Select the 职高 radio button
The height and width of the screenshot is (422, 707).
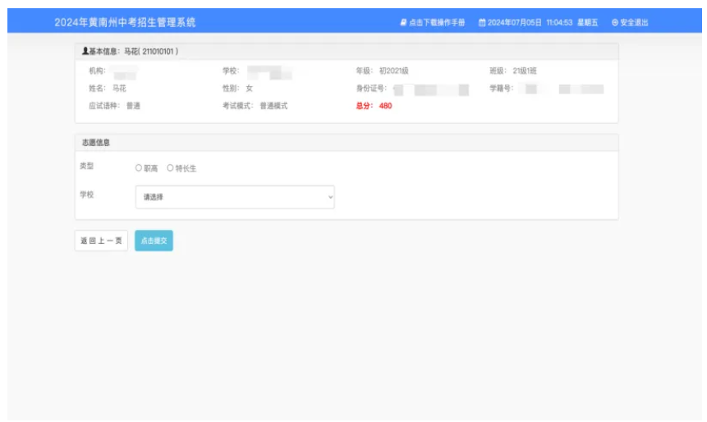(x=140, y=168)
